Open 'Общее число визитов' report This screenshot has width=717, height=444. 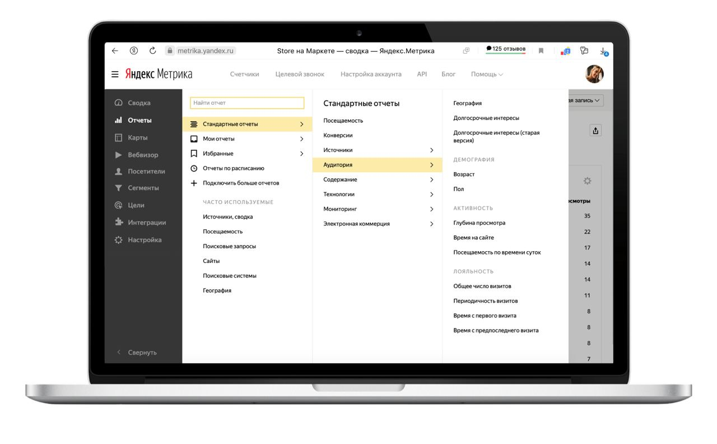482,286
